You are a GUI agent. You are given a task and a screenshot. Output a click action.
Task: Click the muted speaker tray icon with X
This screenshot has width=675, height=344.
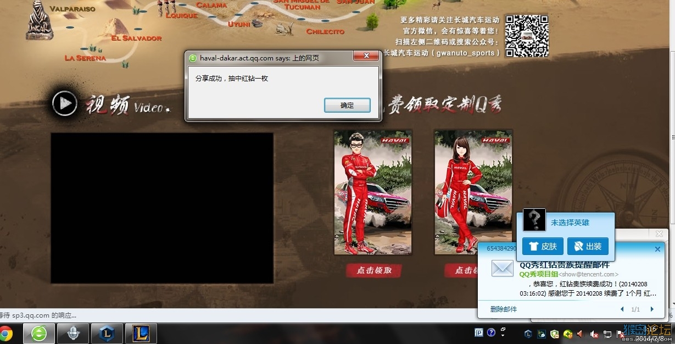594,334
